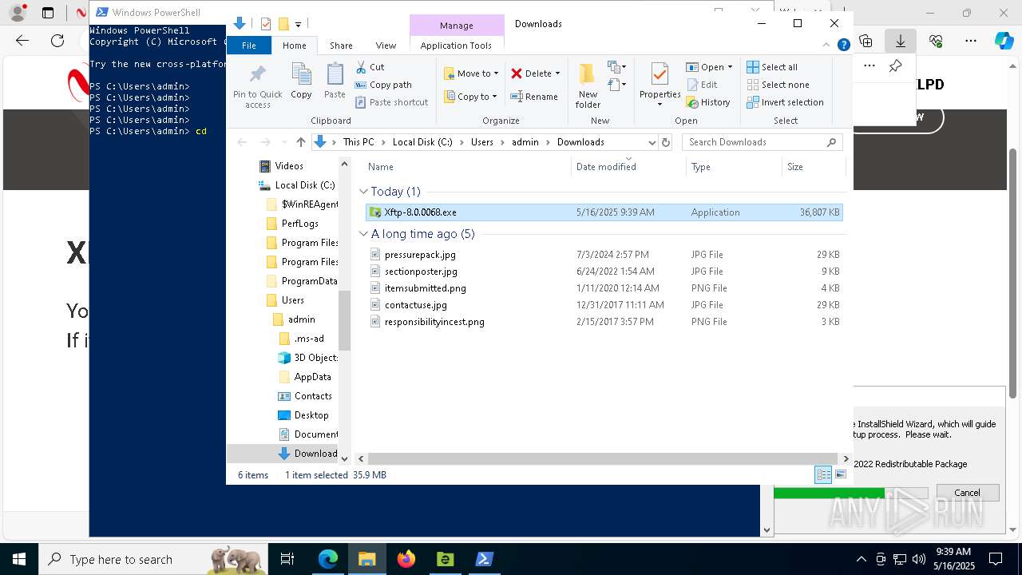Switch to the Share ribbon tab
This screenshot has width=1022, height=575.
pos(341,46)
